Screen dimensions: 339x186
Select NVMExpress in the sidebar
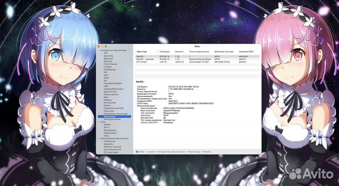coord(110,69)
